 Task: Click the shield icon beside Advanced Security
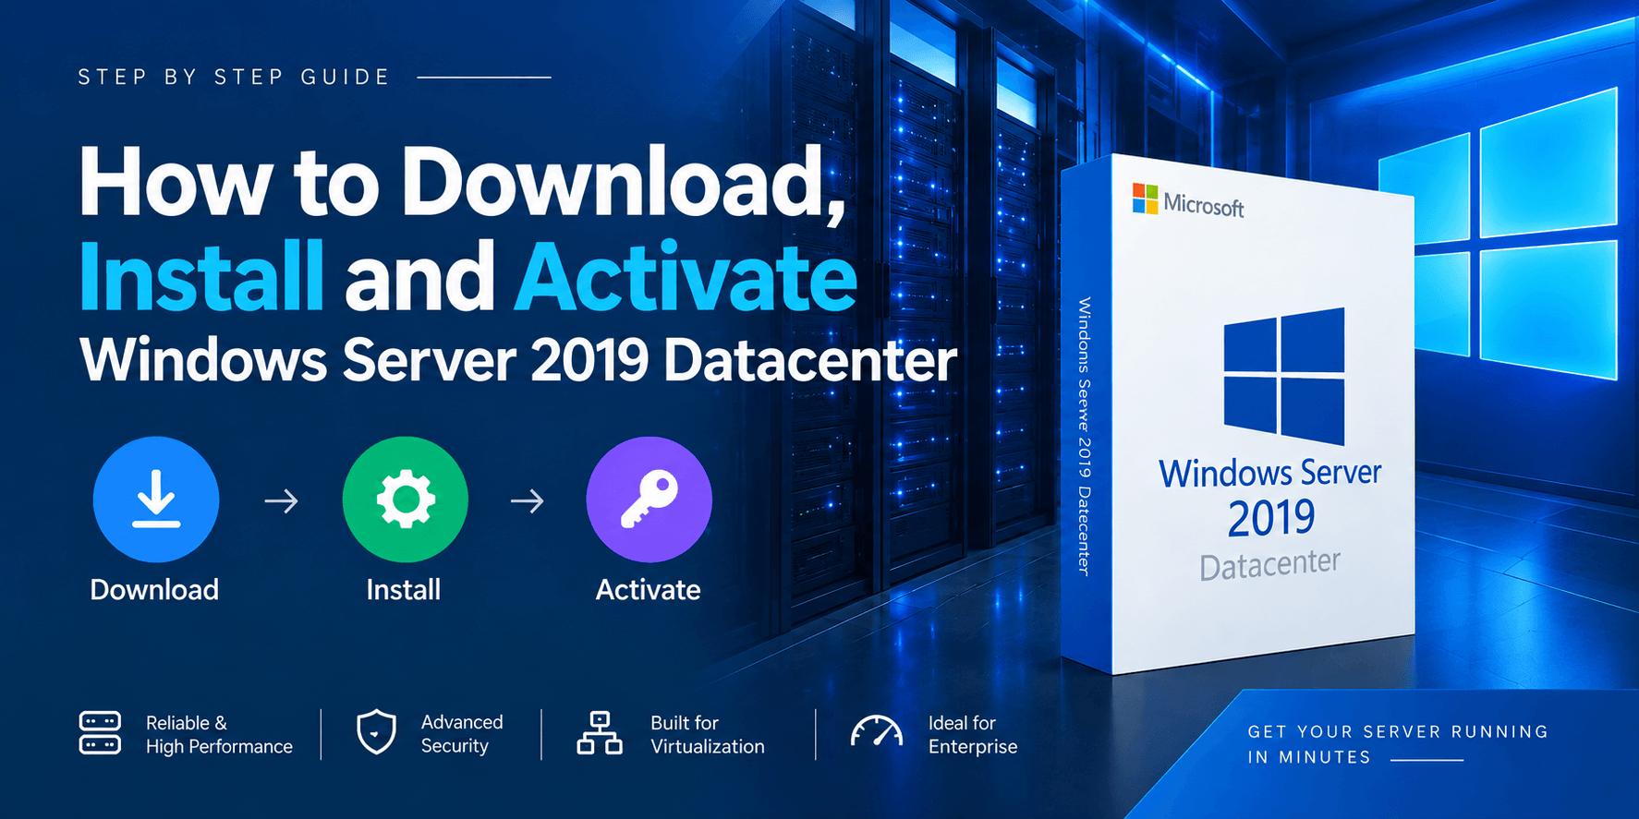[377, 732]
